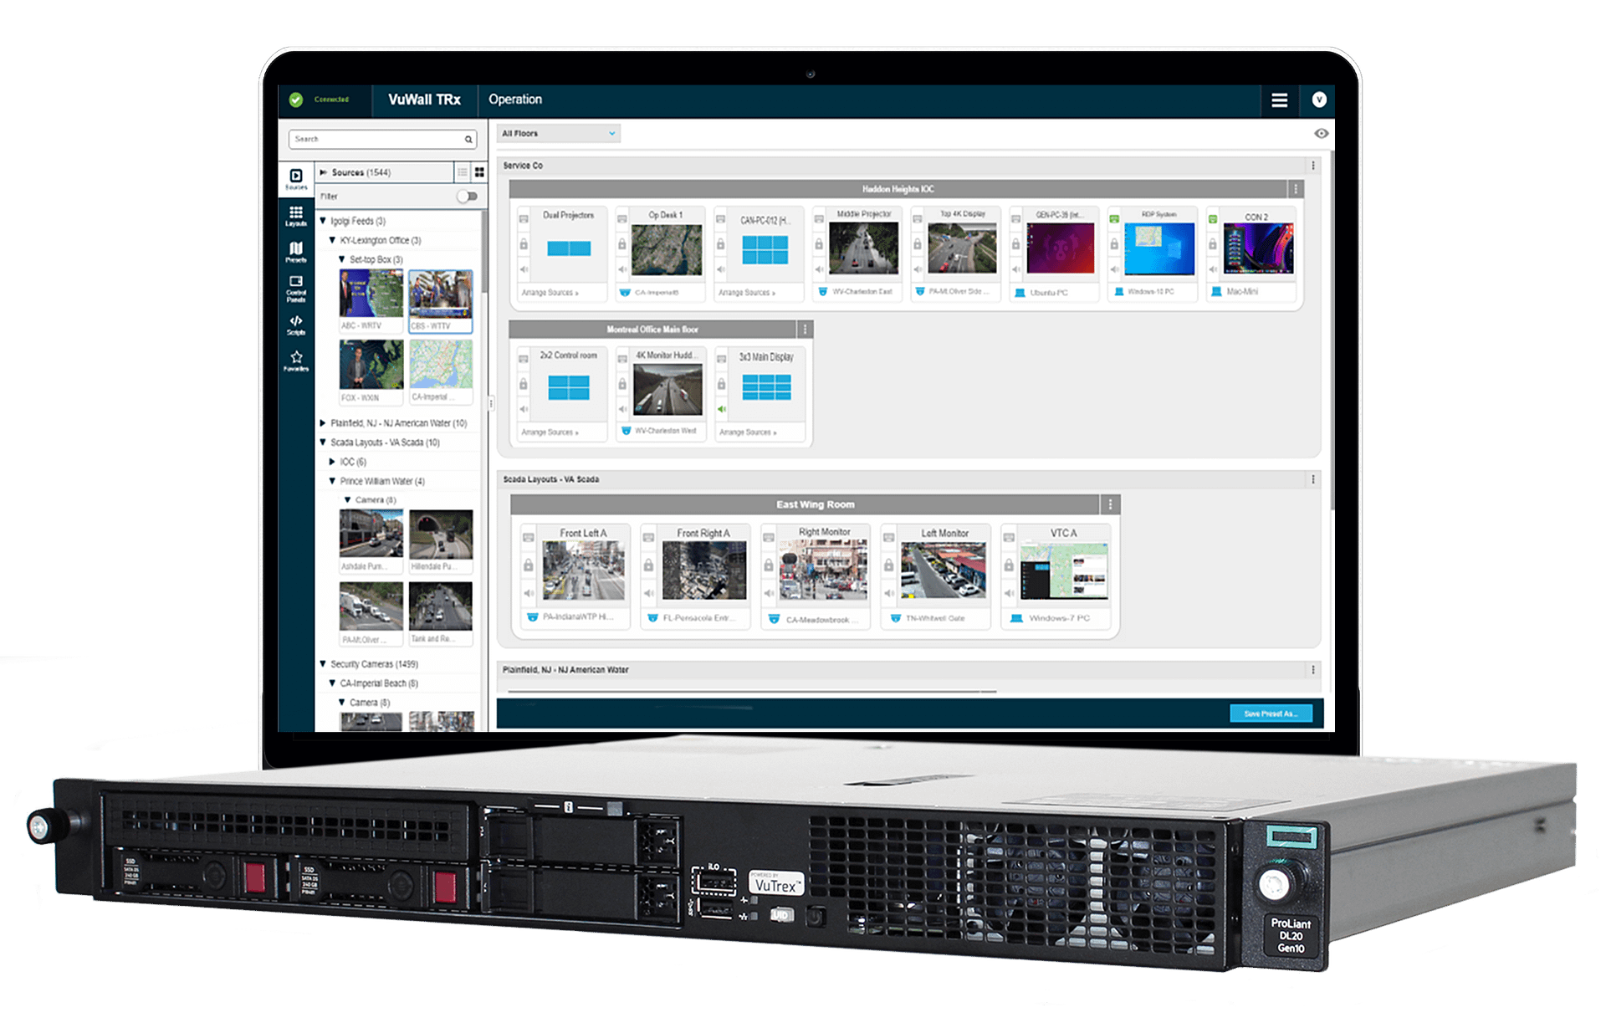Screen dimensions: 1606x1028
Task: Click Arrange Sources on CAN-PC-012 card
Action: click(x=747, y=293)
